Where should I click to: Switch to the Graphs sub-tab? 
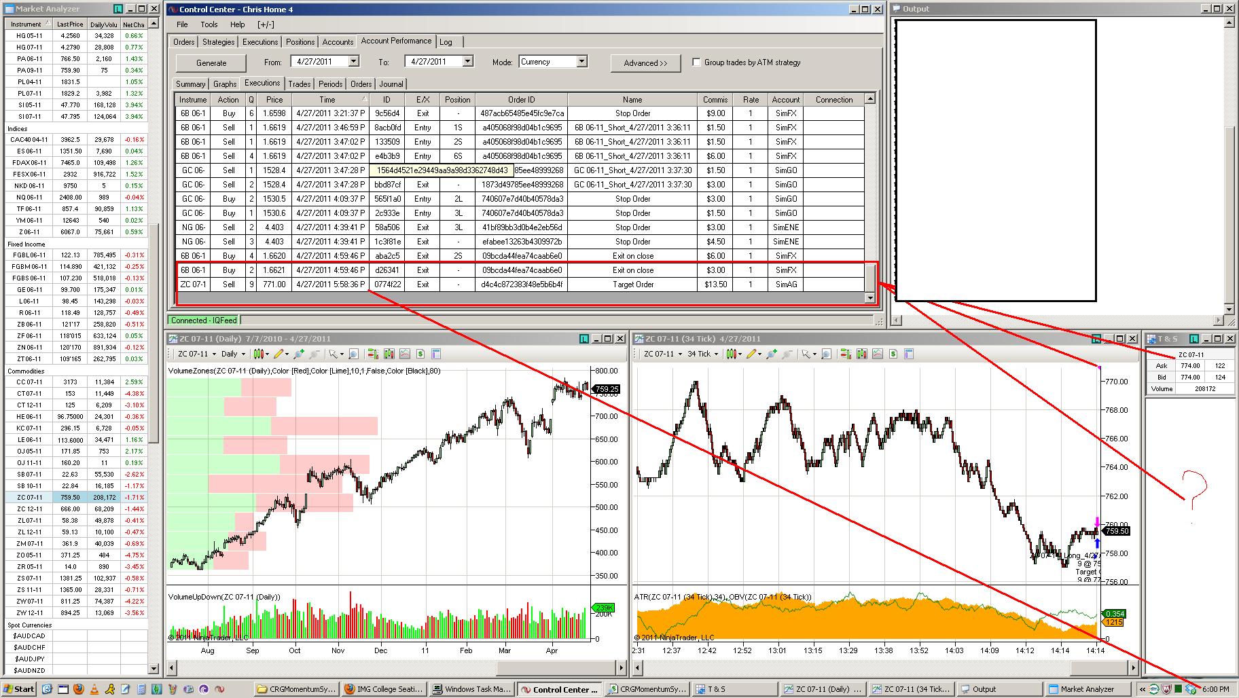(225, 84)
